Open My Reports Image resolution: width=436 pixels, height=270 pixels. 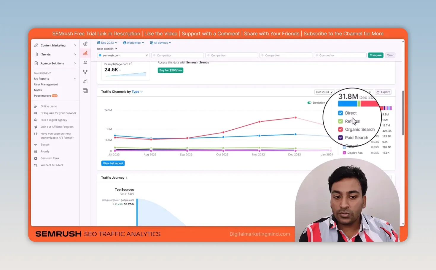42,79
